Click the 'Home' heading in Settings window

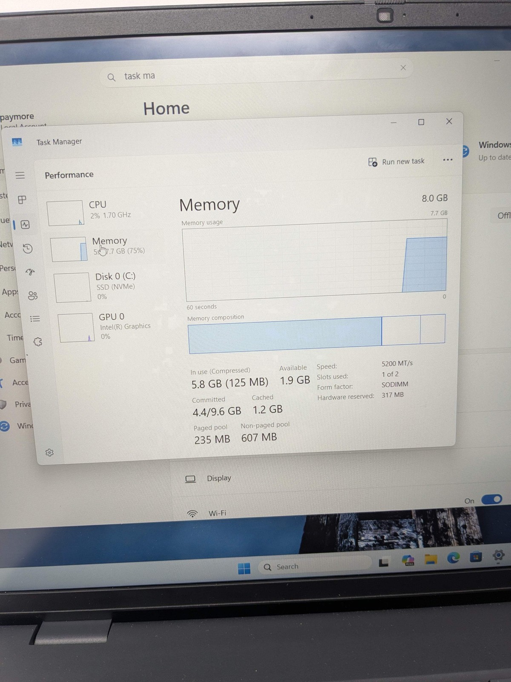(x=166, y=108)
